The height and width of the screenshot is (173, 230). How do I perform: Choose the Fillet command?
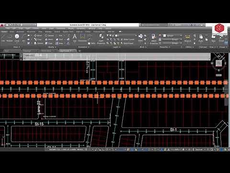pos(59,39)
